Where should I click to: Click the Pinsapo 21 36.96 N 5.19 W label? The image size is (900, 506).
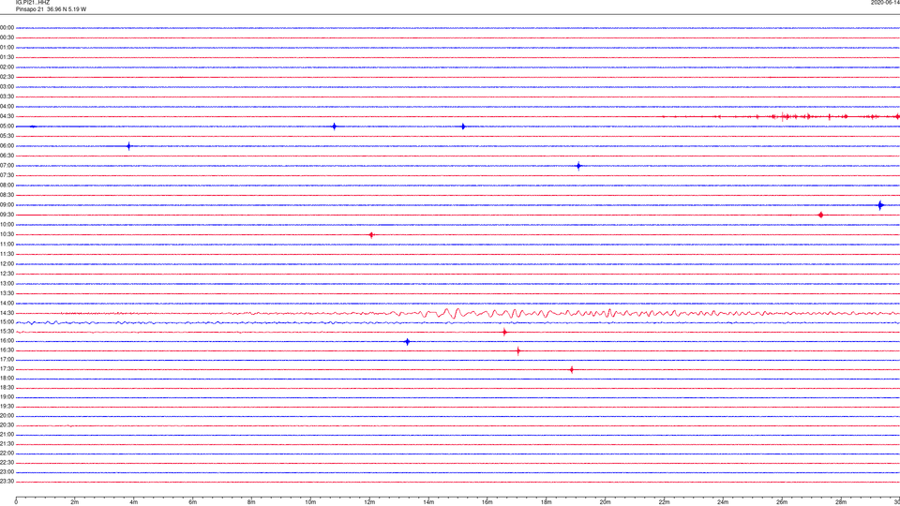point(51,9)
